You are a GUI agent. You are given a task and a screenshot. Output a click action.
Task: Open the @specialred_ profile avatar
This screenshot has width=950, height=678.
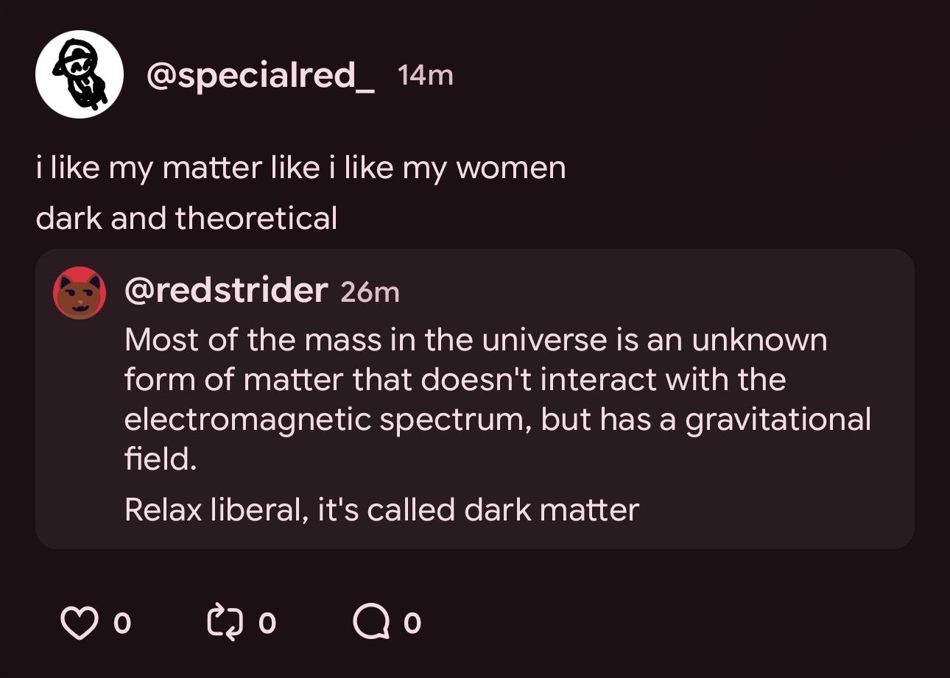pyautogui.click(x=80, y=74)
